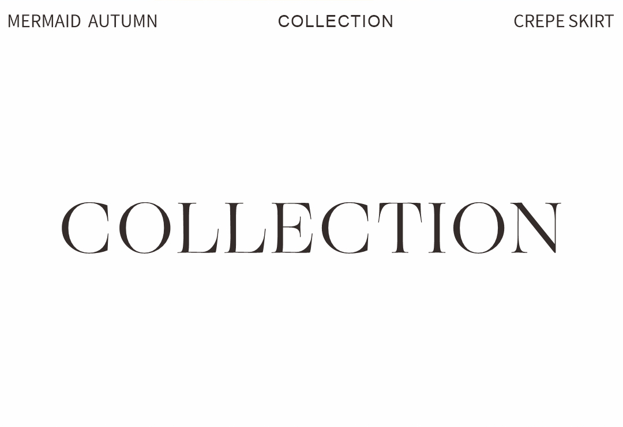Click second letter L in large title
This screenshot has height=427, width=623.
[x=245, y=228]
